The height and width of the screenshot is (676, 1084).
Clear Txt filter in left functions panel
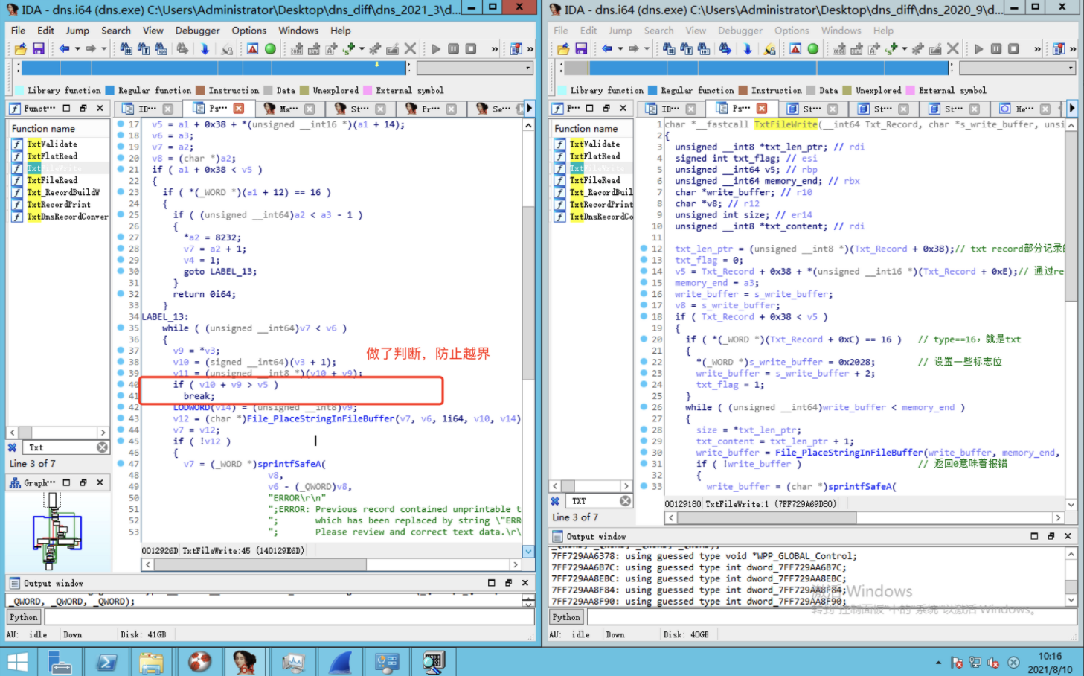click(x=102, y=447)
